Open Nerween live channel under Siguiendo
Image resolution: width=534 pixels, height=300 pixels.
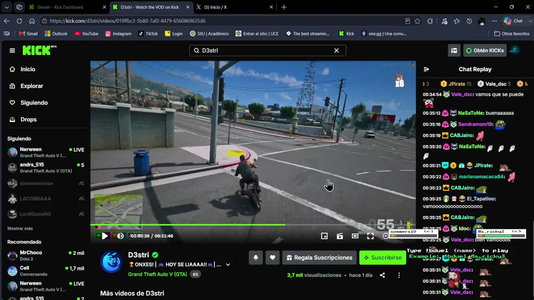(45, 152)
